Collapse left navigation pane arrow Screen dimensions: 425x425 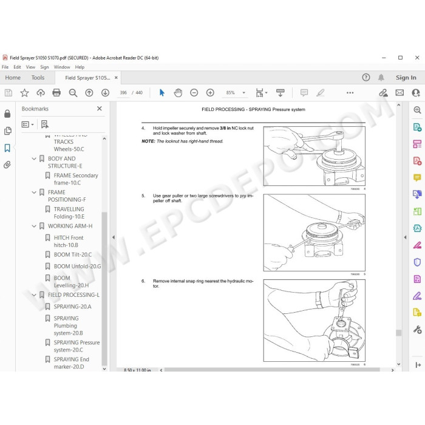coord(114,237)
